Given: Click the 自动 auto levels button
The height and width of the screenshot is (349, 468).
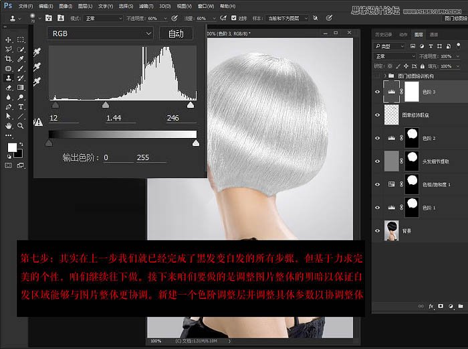Looking at the screenshot, I should [176, 33].
